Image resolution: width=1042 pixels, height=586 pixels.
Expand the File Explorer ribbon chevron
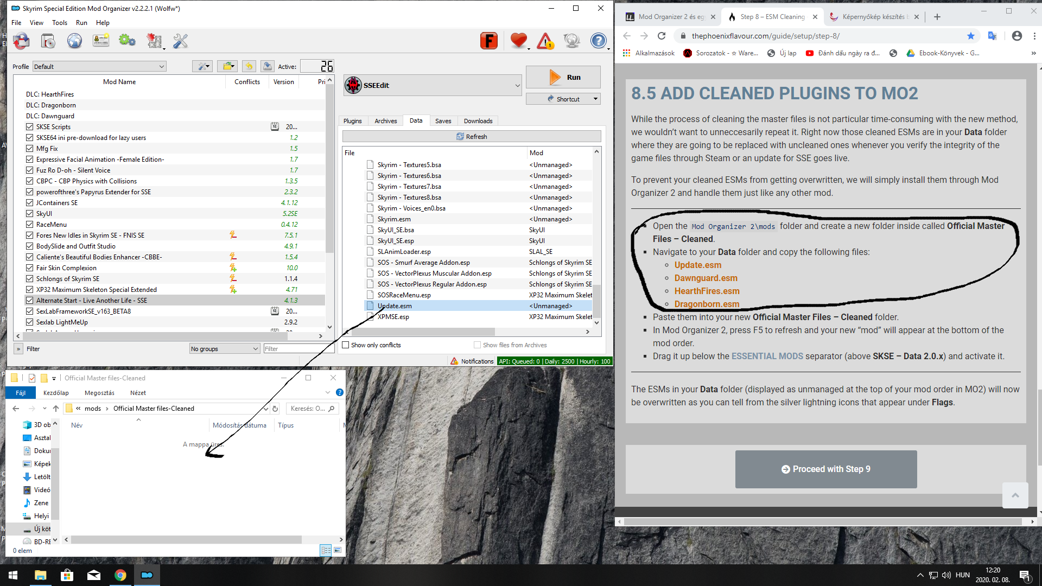click(328, 392)
